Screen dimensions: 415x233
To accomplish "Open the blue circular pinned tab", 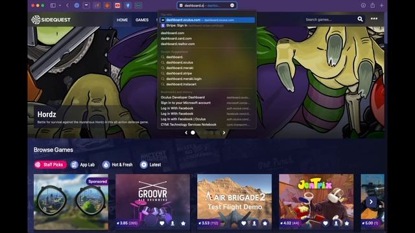I will tap(77, 5).
